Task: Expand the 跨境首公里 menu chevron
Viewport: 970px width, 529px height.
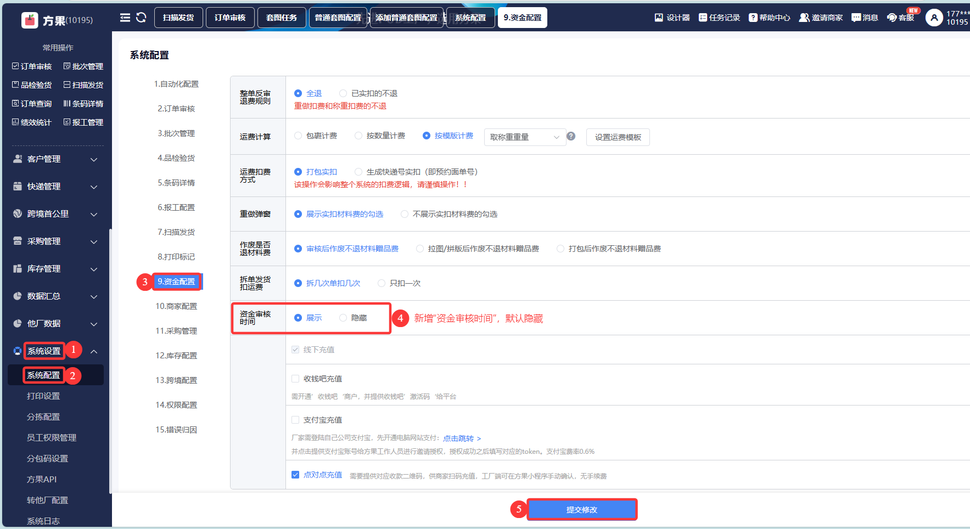Action: [x=94, y=215]
